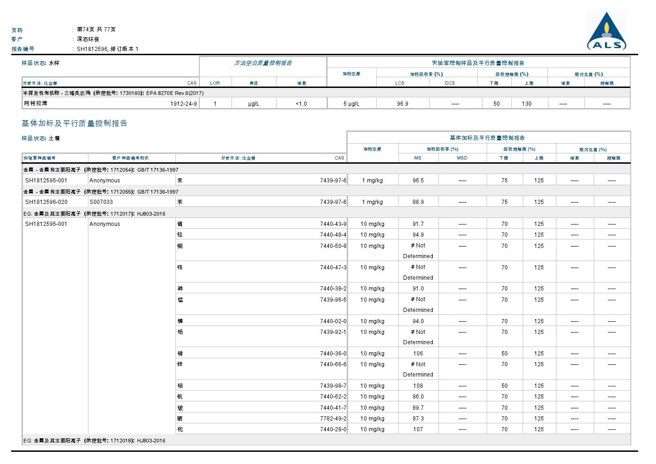
Task: Click the ALS company logo
Action: tap(606, 32)
